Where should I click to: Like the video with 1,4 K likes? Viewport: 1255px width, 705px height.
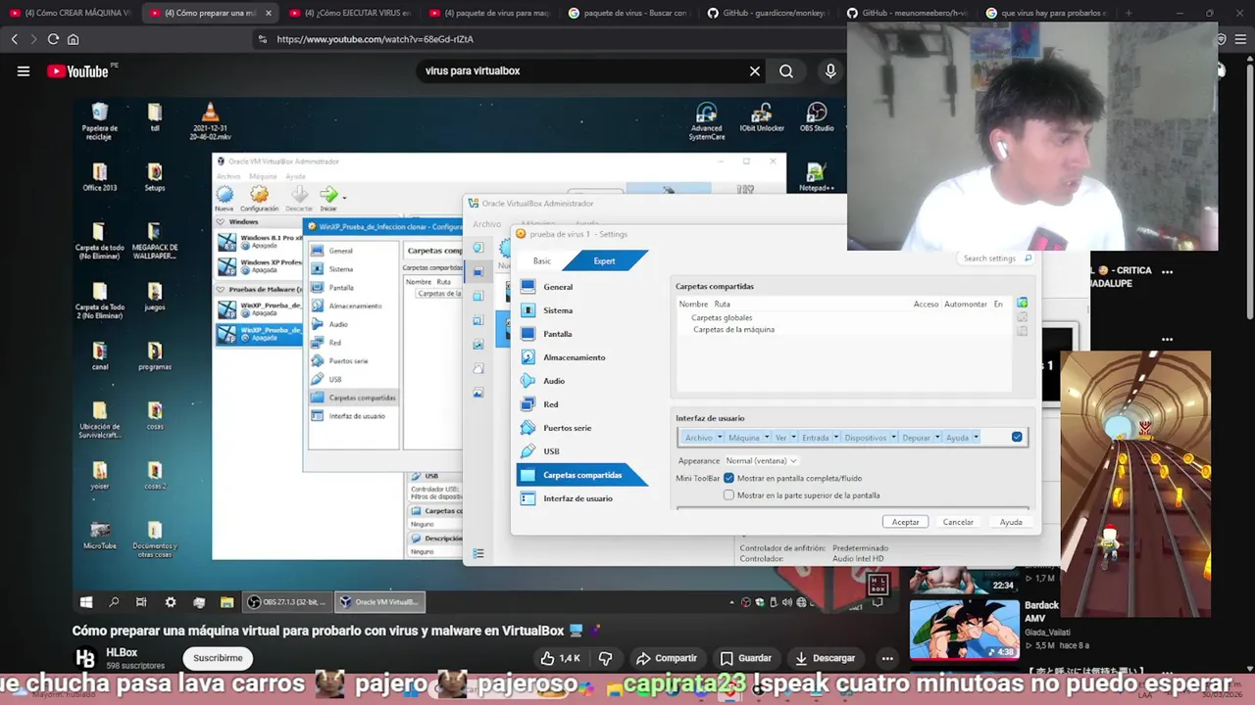pos(560,658)
